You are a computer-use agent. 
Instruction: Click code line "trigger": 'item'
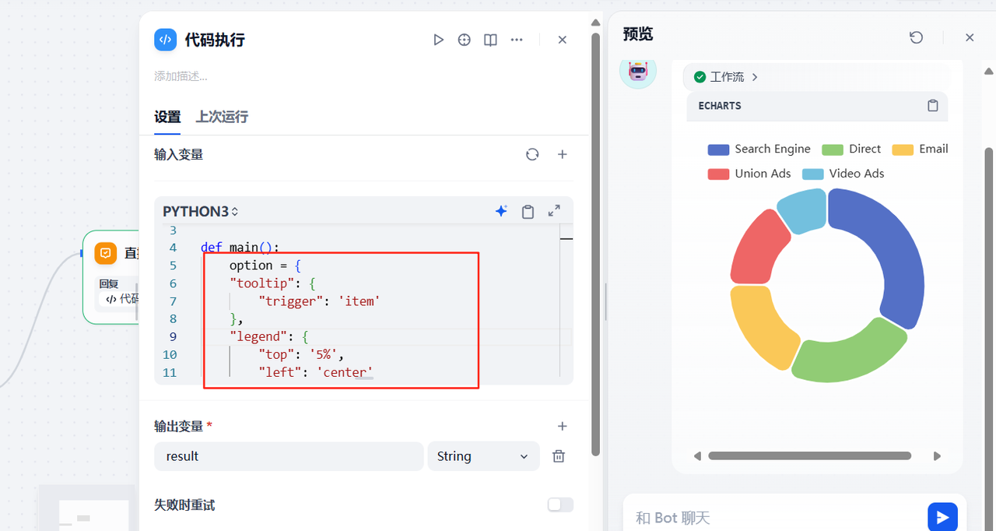tap(319, 301)
